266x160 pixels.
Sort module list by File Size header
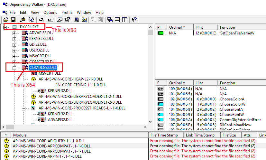pos(231,135)
